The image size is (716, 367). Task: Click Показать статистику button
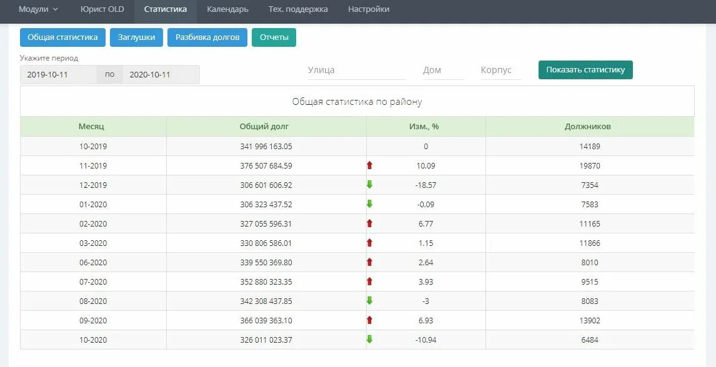click(585, 70)
